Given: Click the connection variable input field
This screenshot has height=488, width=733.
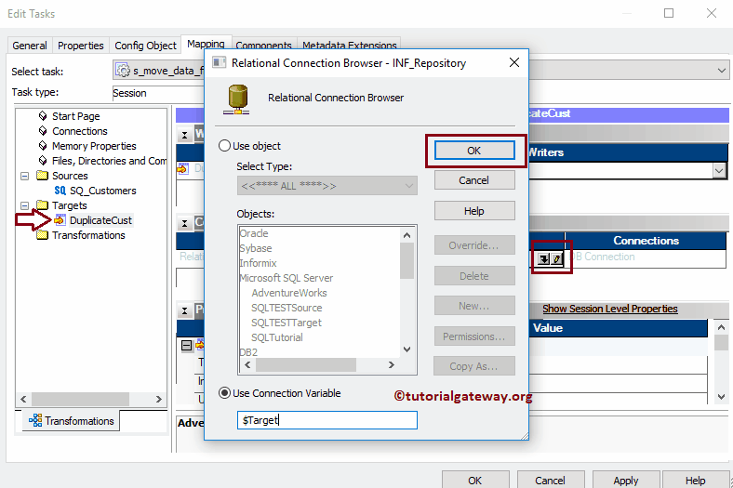Looking at the screenshot, I should [x=327, y=420].
